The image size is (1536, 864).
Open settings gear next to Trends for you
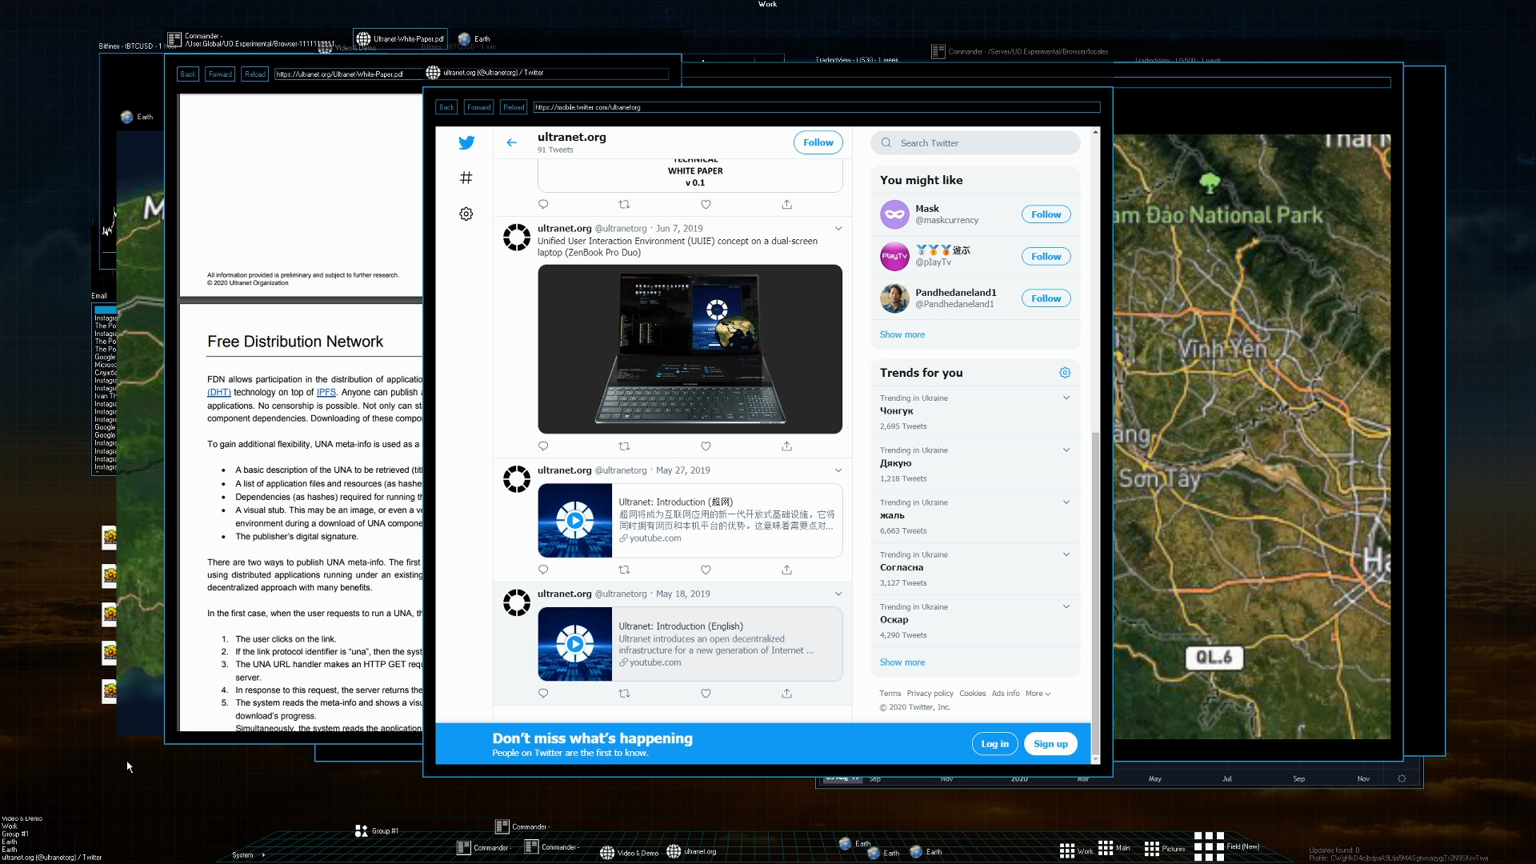[x=1065, y=372]
